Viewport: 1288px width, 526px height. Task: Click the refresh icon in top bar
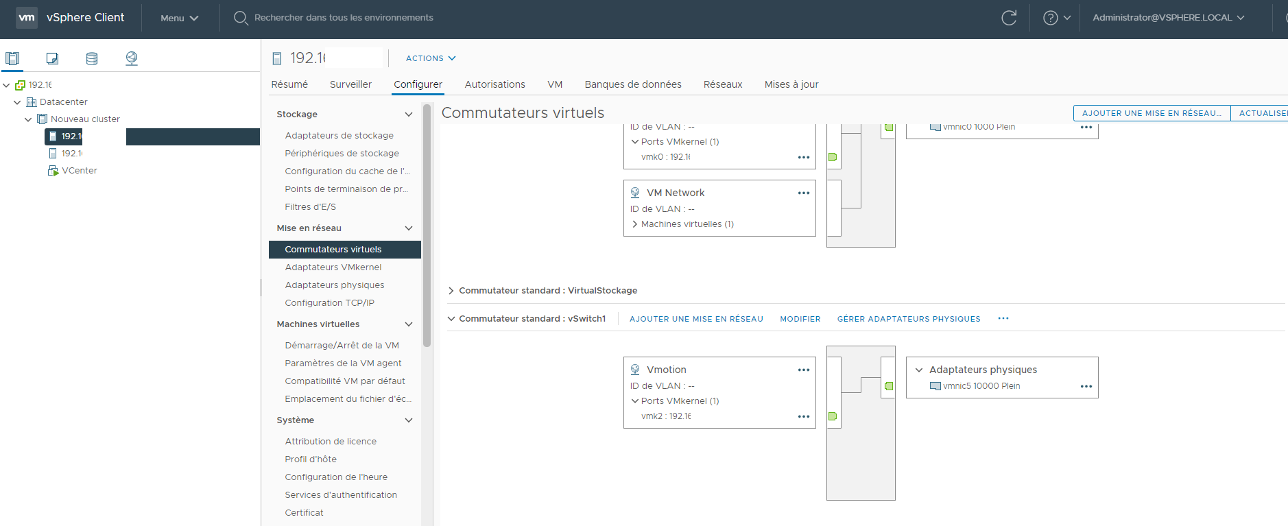tap(1009, 18)
